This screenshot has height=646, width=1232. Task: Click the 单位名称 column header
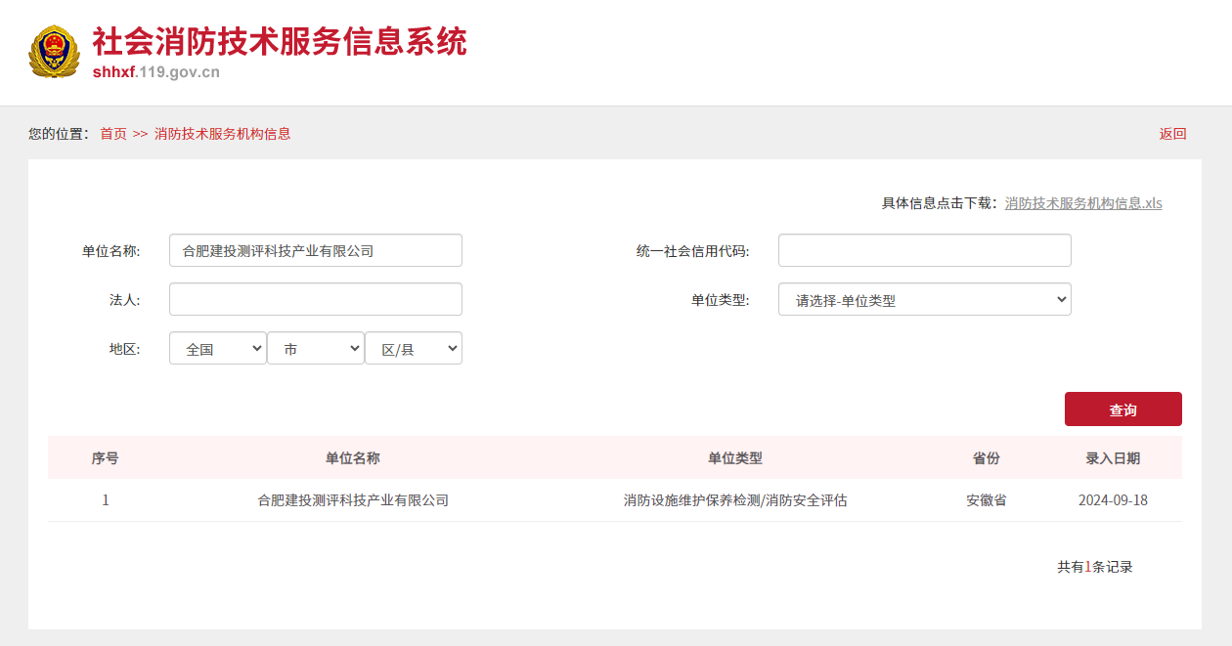coord(353,458)
